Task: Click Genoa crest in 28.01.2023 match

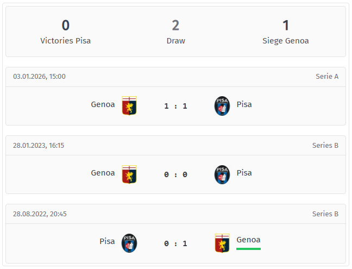Action: click(129, 174)
